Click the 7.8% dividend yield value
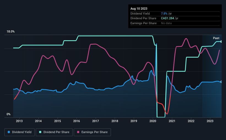Screen dimensions: 226x140 pos(164,14)
